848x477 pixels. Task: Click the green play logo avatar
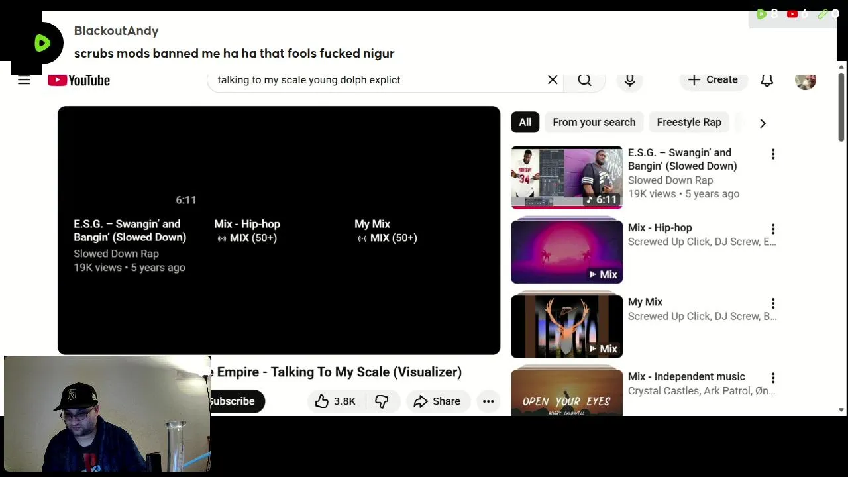coord(42,43)
